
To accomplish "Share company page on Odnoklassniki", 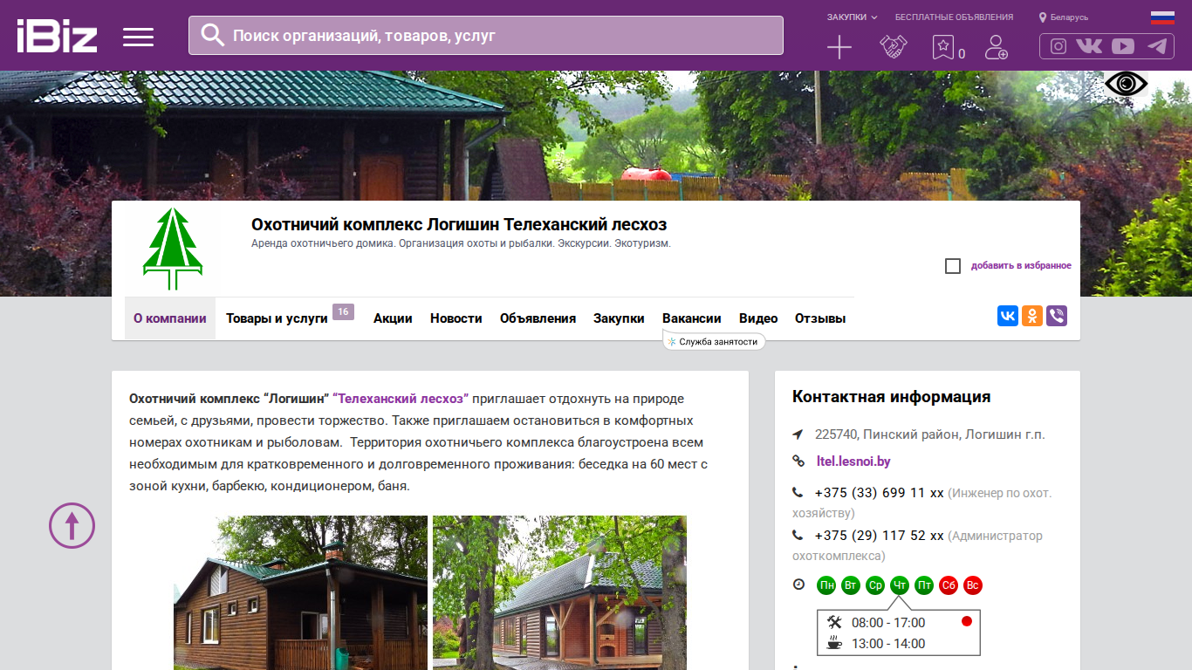I will tap(1032, 316).
